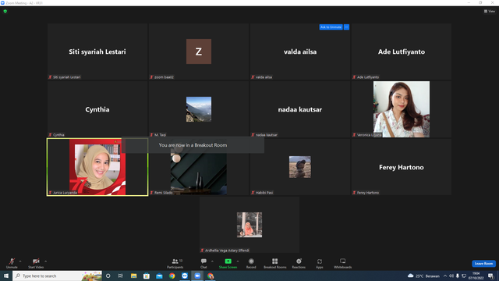The image size is (499, 281).
Task: Show hidden system tray icons
Action: click(x=445, y=276)
